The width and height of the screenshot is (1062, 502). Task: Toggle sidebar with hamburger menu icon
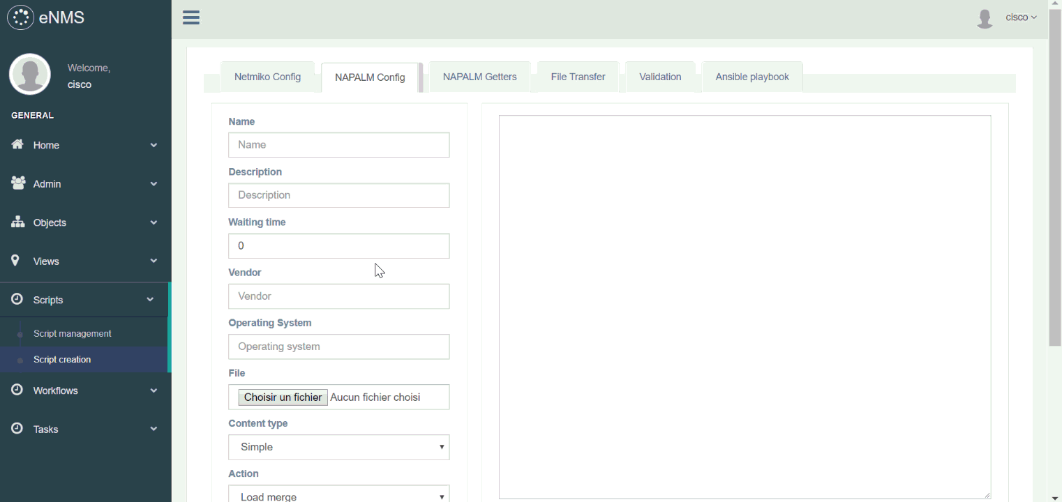pos(191,18)
